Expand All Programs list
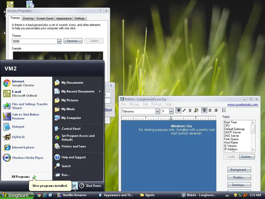 tap(24, 177)
